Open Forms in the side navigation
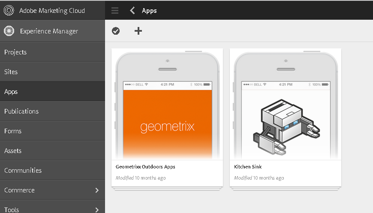 click(52, 131)
